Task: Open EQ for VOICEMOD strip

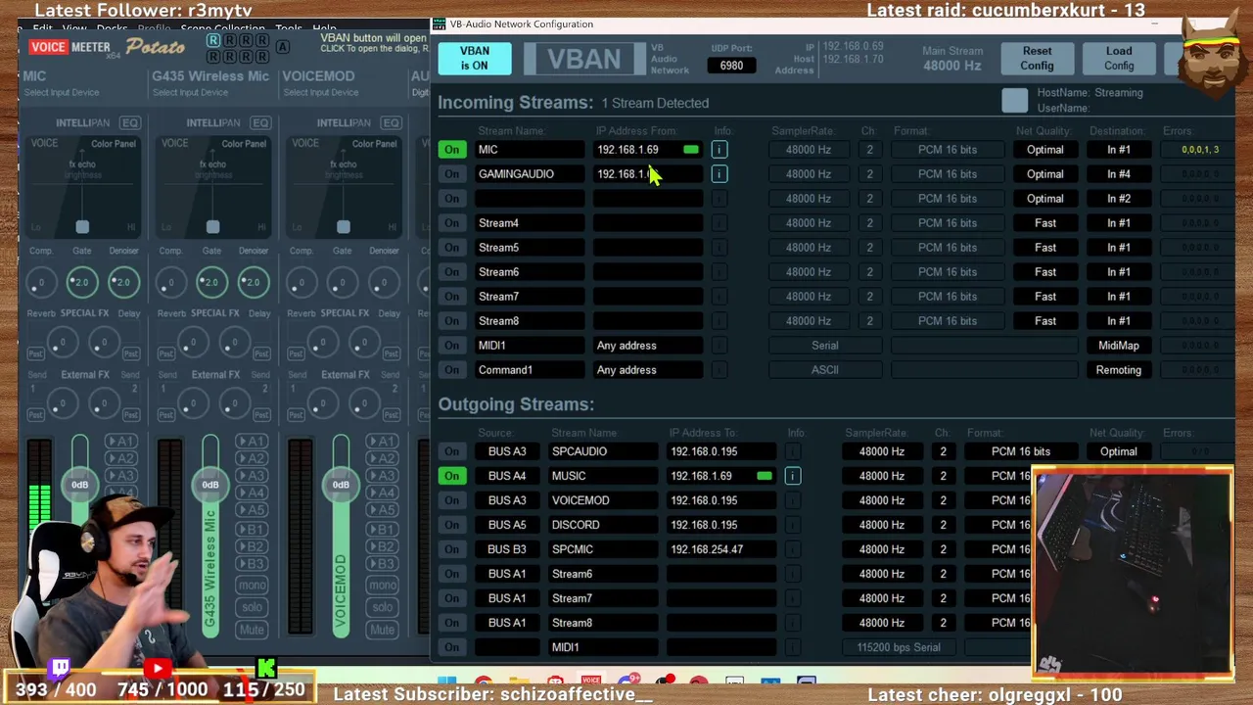Action: tap(391, 122)
